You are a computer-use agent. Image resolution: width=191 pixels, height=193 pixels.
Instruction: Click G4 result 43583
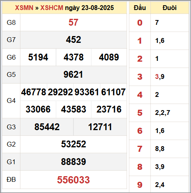pyautogui.click(x=73, y=109)
